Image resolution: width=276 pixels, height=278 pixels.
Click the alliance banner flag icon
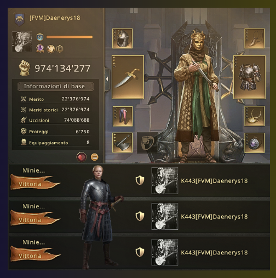pyautogui.click(x=19, y=19)
